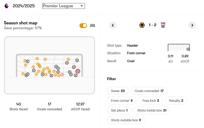
Task: Select the Free kick 2 filter
Action: click(x=151, y=101)
